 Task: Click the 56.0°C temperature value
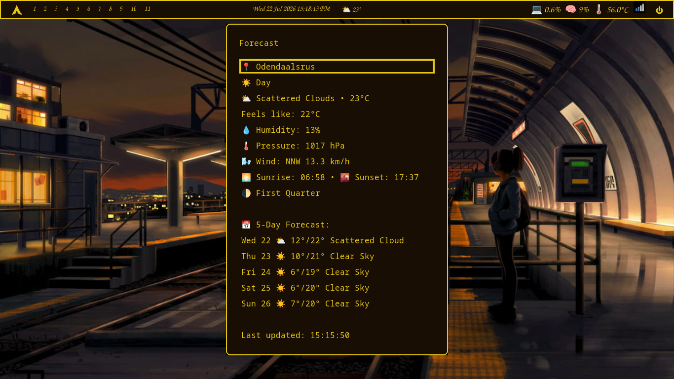[618, 9]
